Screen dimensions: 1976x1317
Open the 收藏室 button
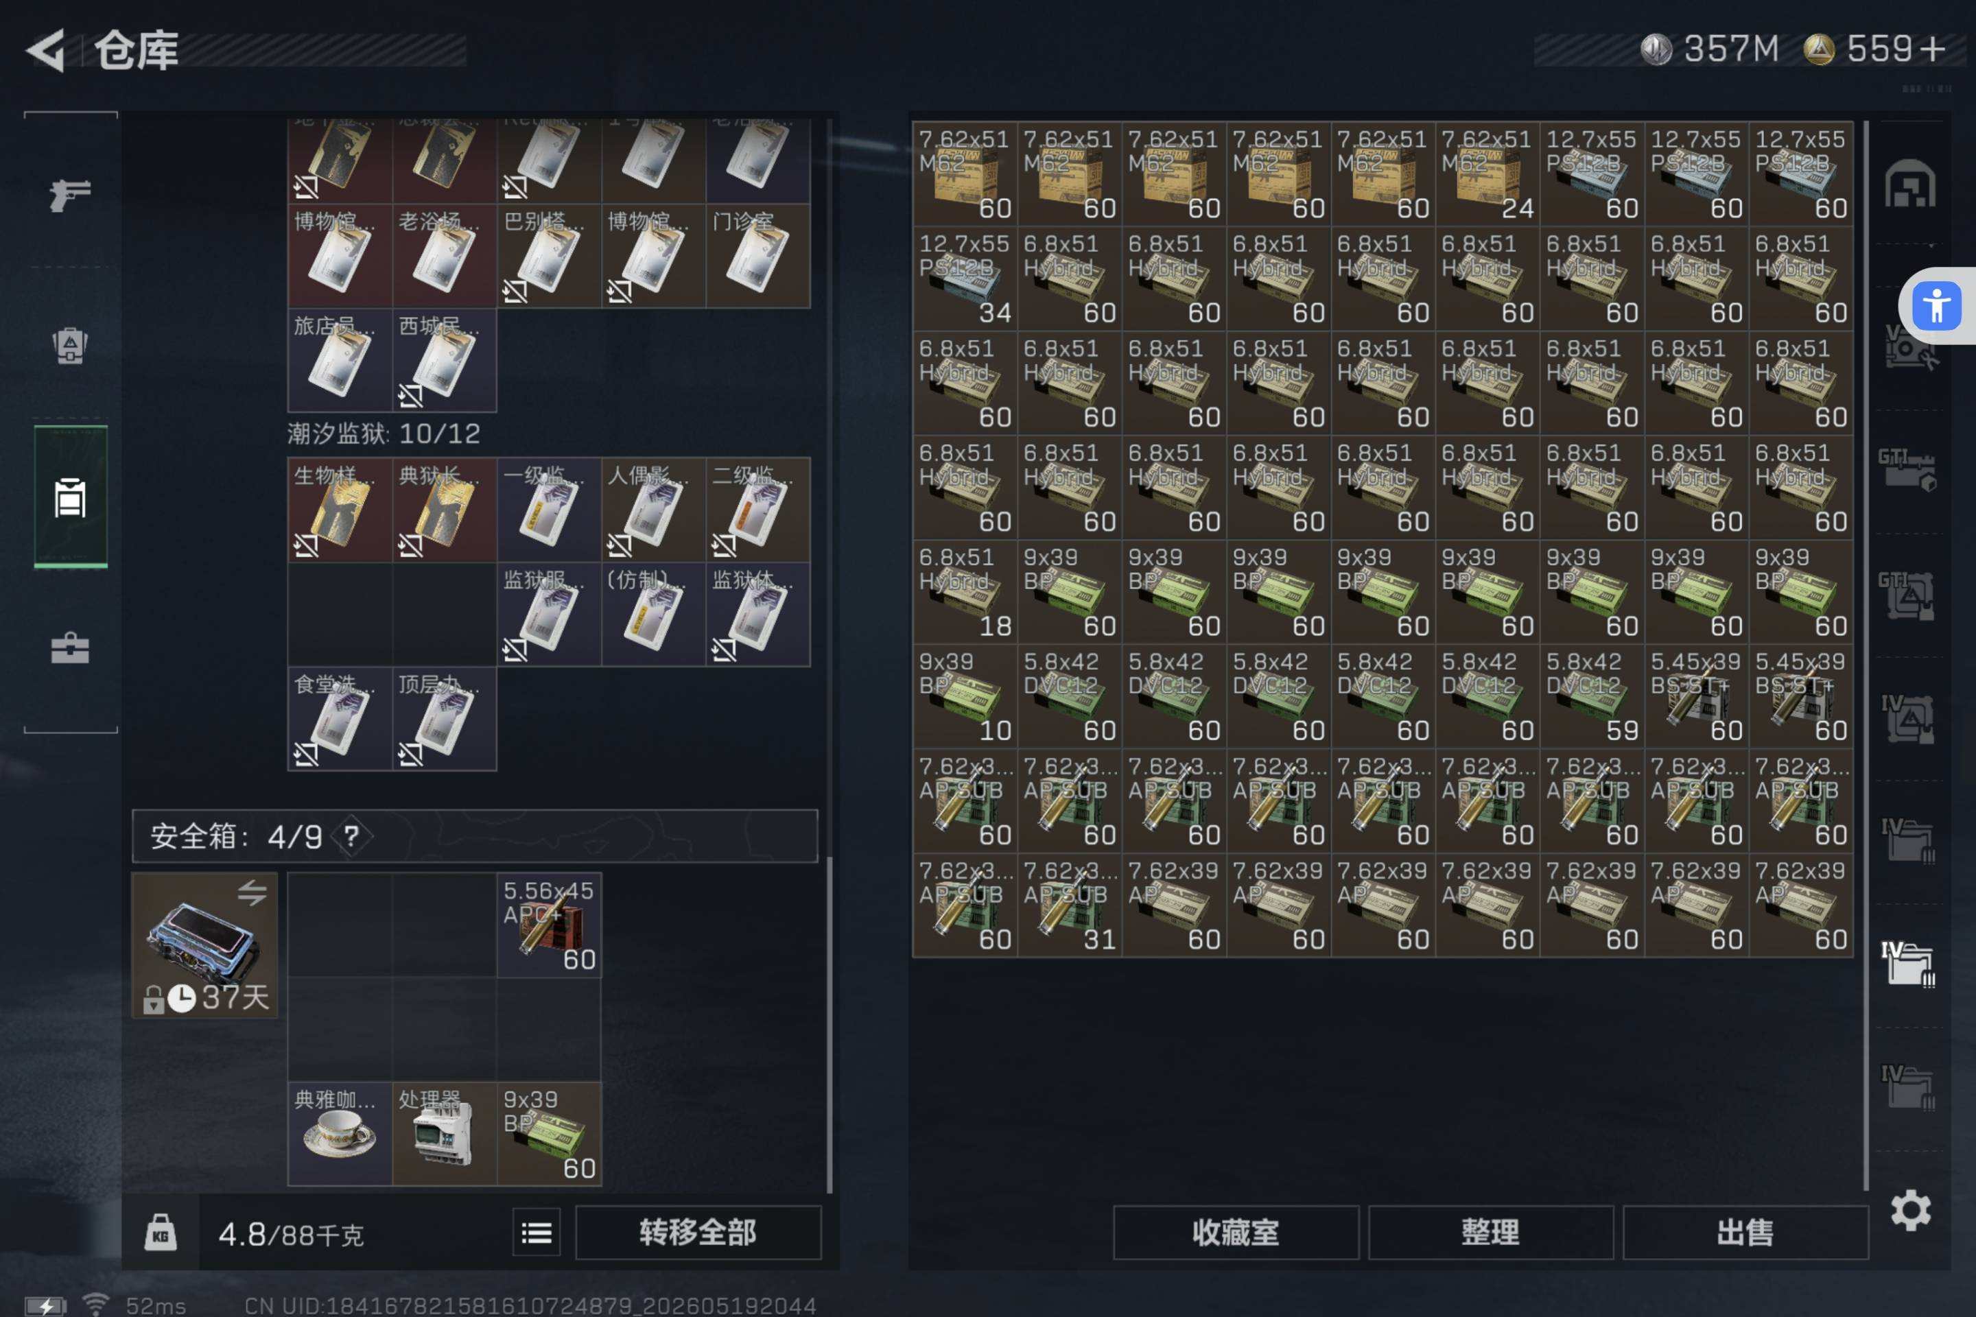coord(1236,1233)
